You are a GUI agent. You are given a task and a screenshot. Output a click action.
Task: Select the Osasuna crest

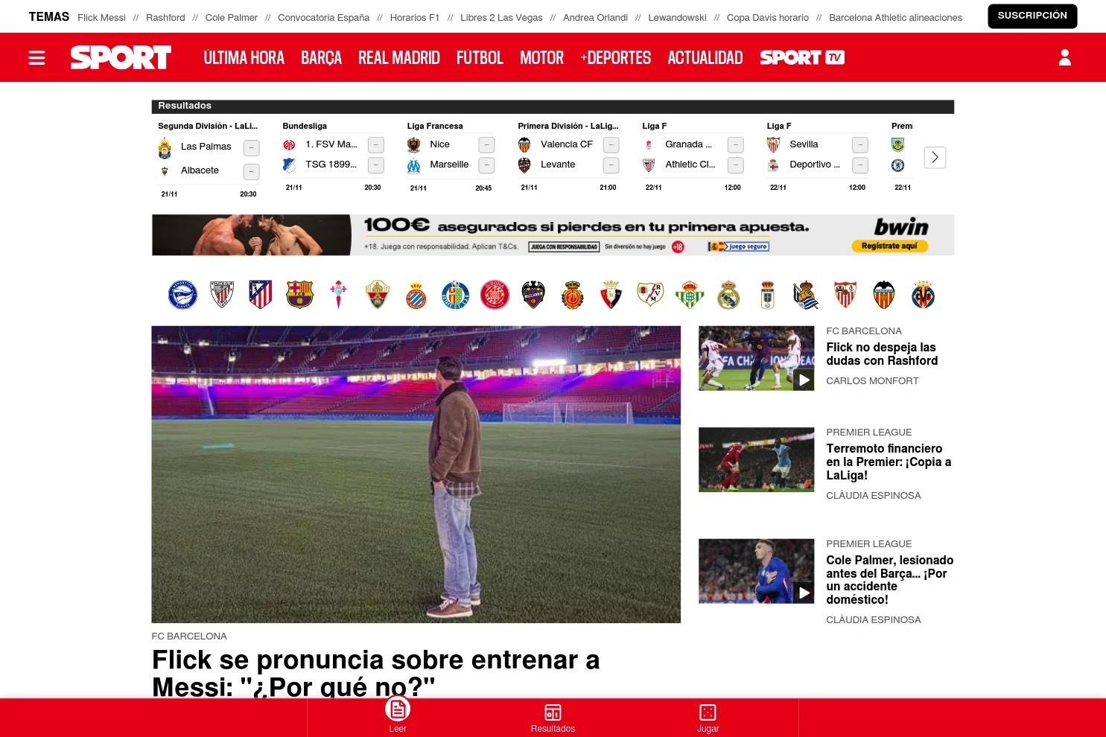611,295
